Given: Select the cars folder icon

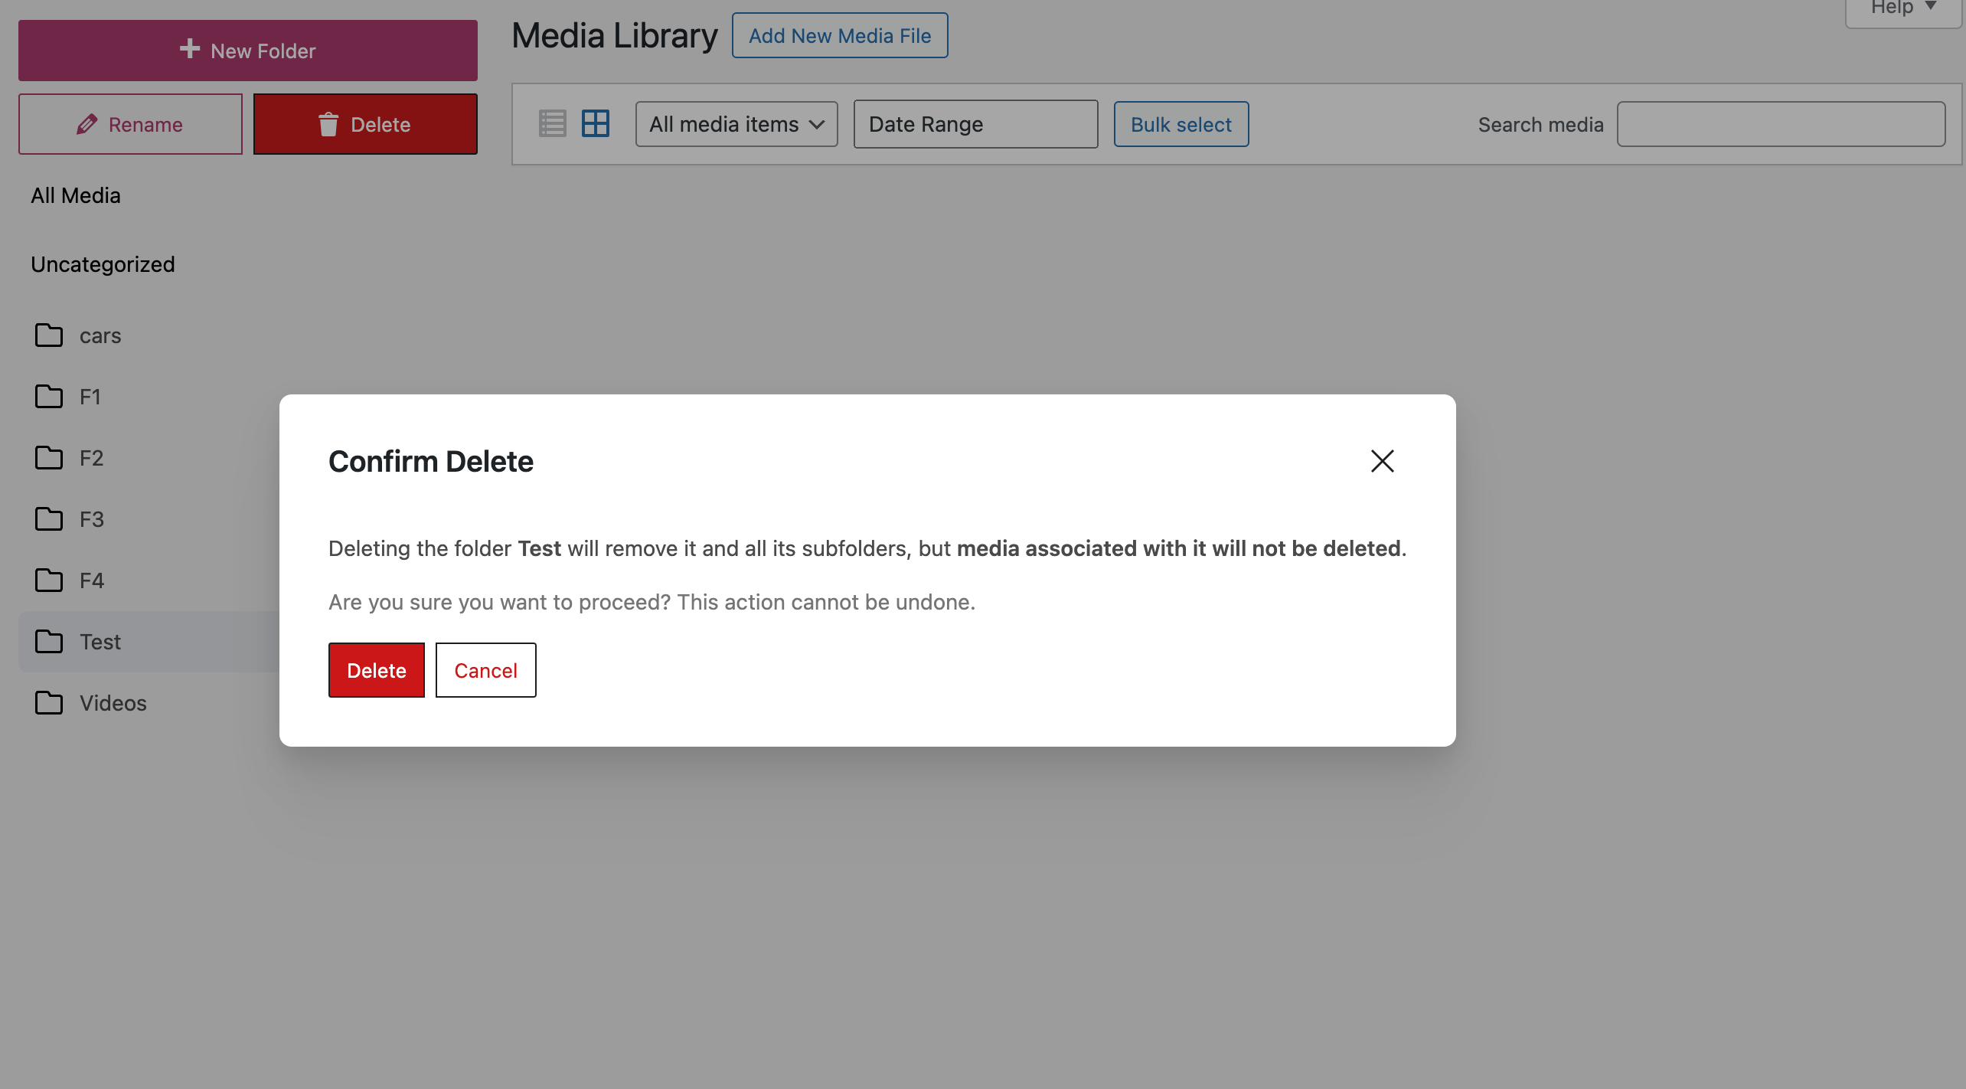Looking at the screenshot, I should [x=49, y=335].
